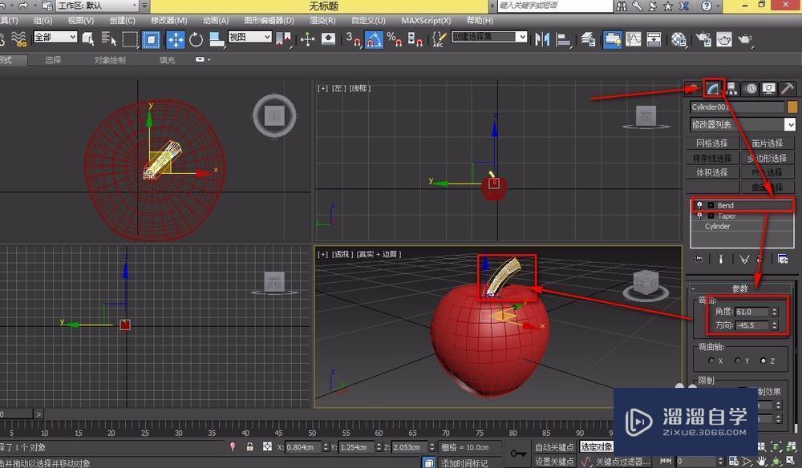Open the selection filter dropdown showing 全部
This screenshot has width=802, height=468.
[56, 38]
